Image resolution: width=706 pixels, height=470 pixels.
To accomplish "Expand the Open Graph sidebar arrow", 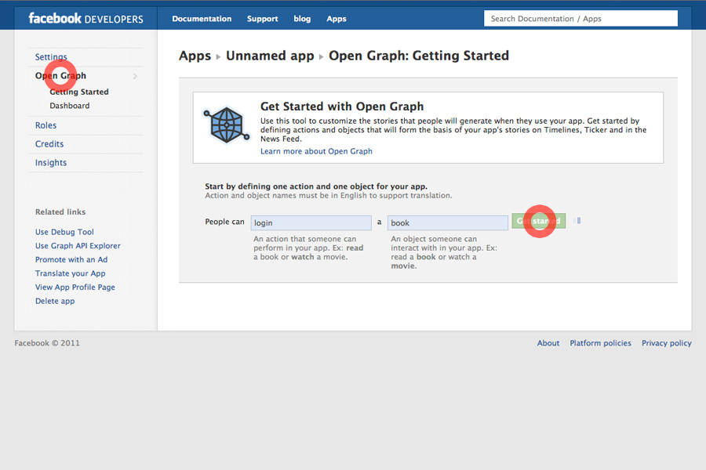I will (x=135, y=76).
